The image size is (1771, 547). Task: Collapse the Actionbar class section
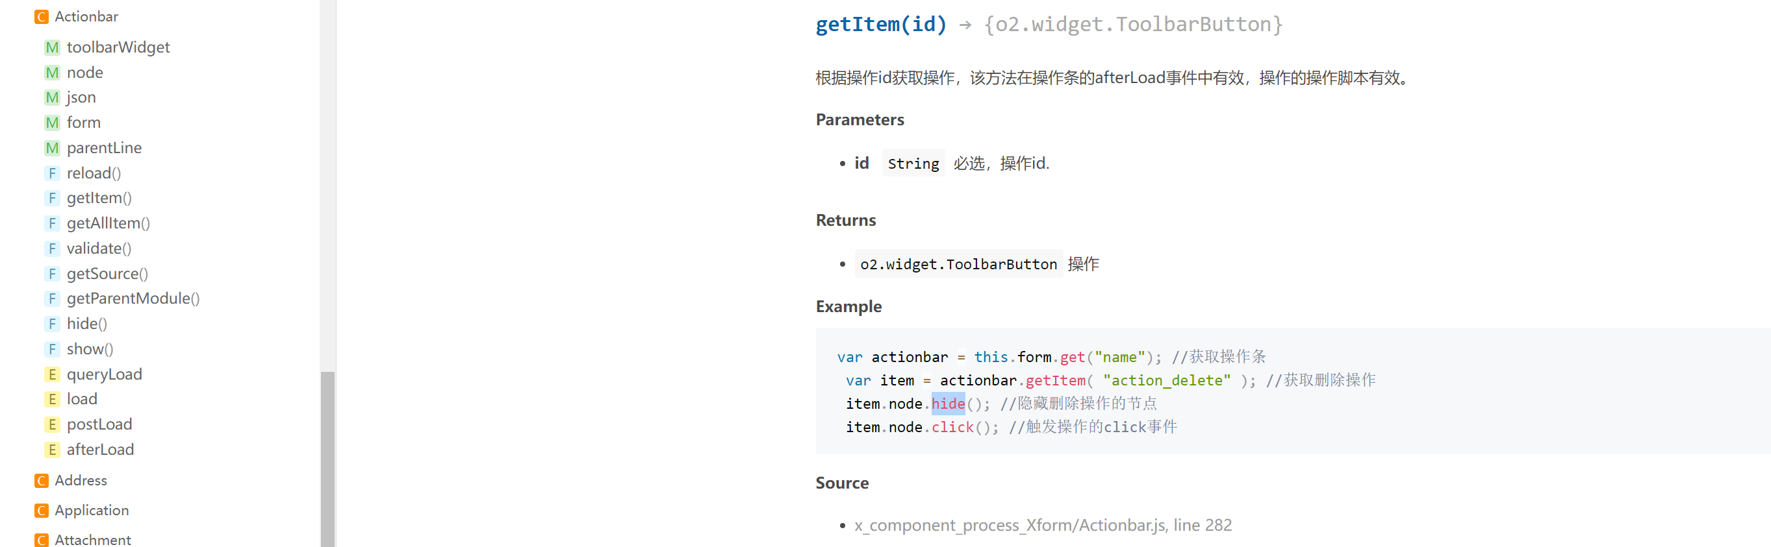click(86, 17)
